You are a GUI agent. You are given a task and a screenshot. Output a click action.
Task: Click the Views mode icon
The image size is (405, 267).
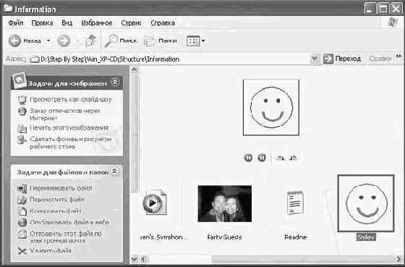tap(193, 41)
